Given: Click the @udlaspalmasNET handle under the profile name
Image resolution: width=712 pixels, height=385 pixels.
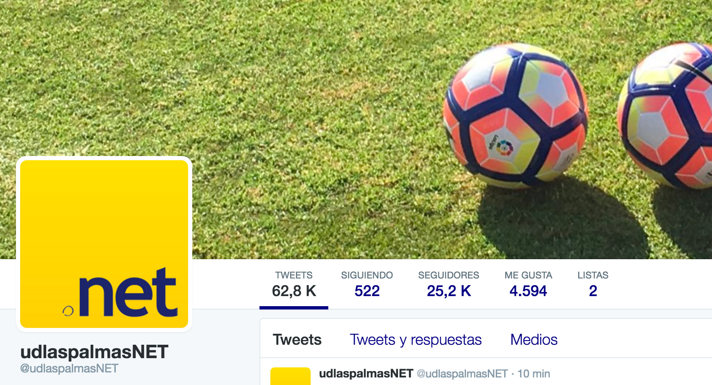Looking at the screenshot, I should coord(69,369).
